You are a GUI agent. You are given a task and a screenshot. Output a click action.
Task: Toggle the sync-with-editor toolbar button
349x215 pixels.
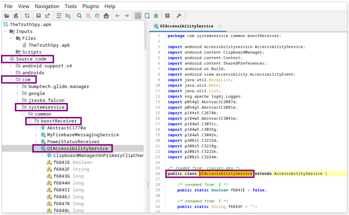click(x=59, y=16)
